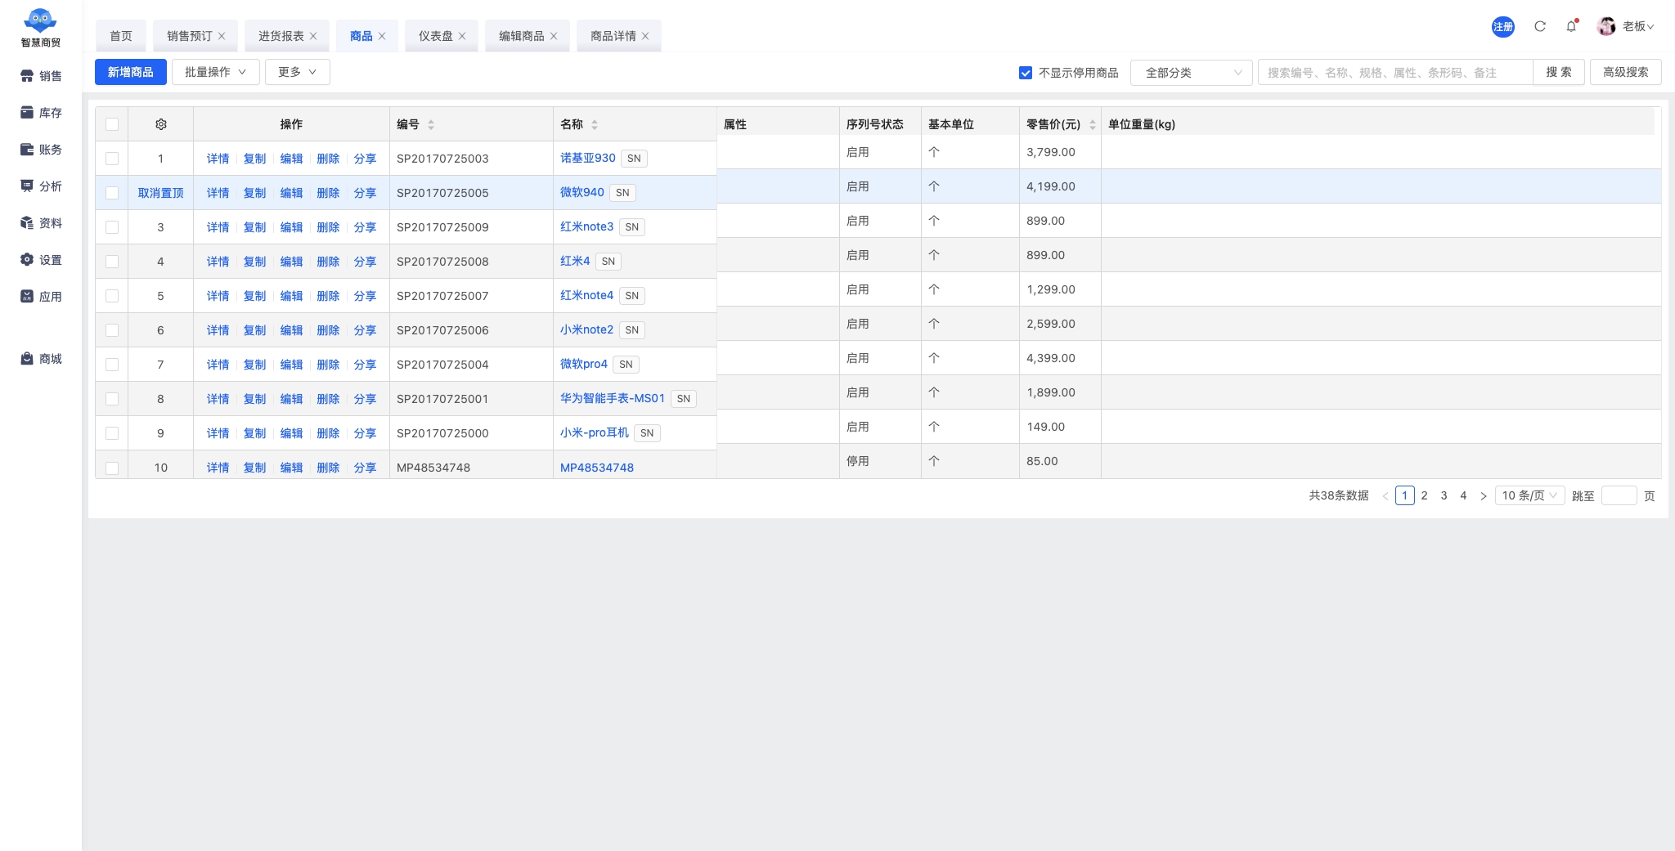Sort table by 零售价 column
1675x851 pixels.
pos(1093,124)
